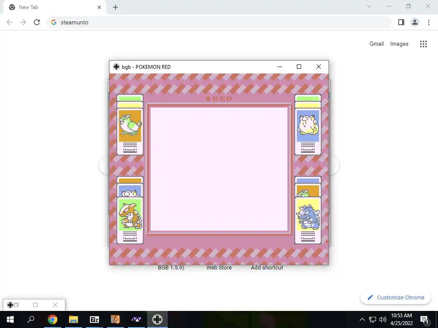438x328 pixels.
Task: Close the New Tab tab
Action: point(99,7)
